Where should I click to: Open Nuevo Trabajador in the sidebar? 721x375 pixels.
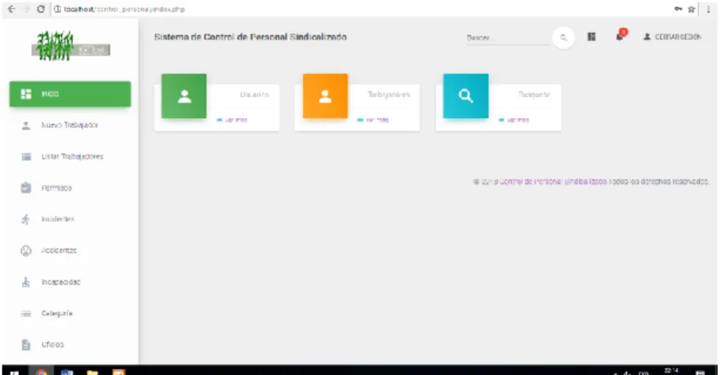tap(70, 125)
